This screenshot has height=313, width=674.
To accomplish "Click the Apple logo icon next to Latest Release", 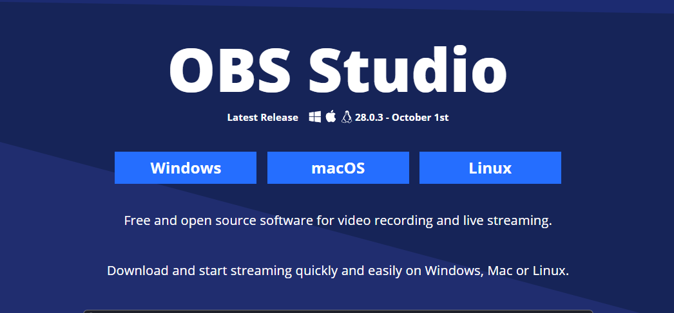I will point(331,116).
